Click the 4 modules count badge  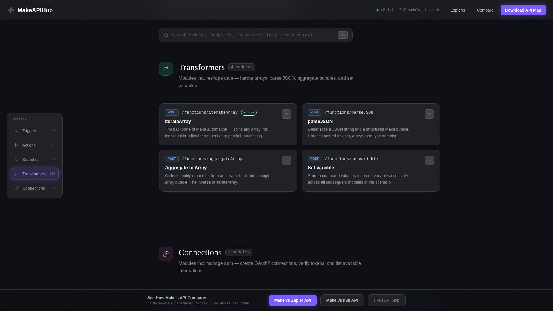242,67
